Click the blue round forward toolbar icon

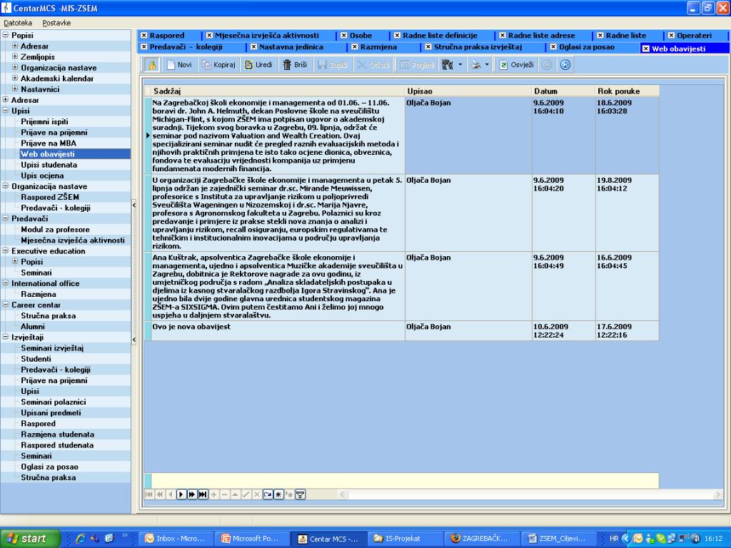[565, 65]
